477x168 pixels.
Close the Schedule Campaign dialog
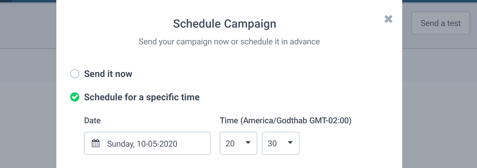tap(388, 19)
